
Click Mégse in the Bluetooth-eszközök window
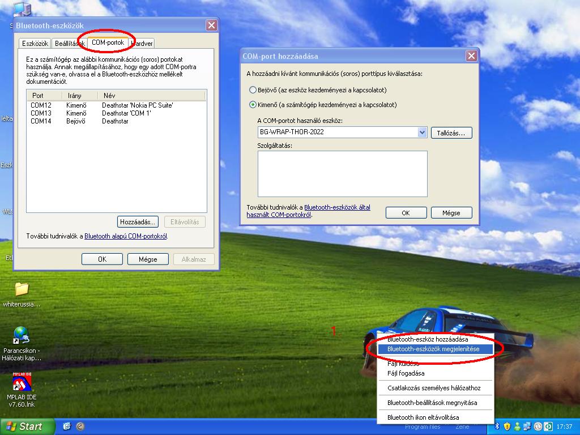(x=148, y=259)
